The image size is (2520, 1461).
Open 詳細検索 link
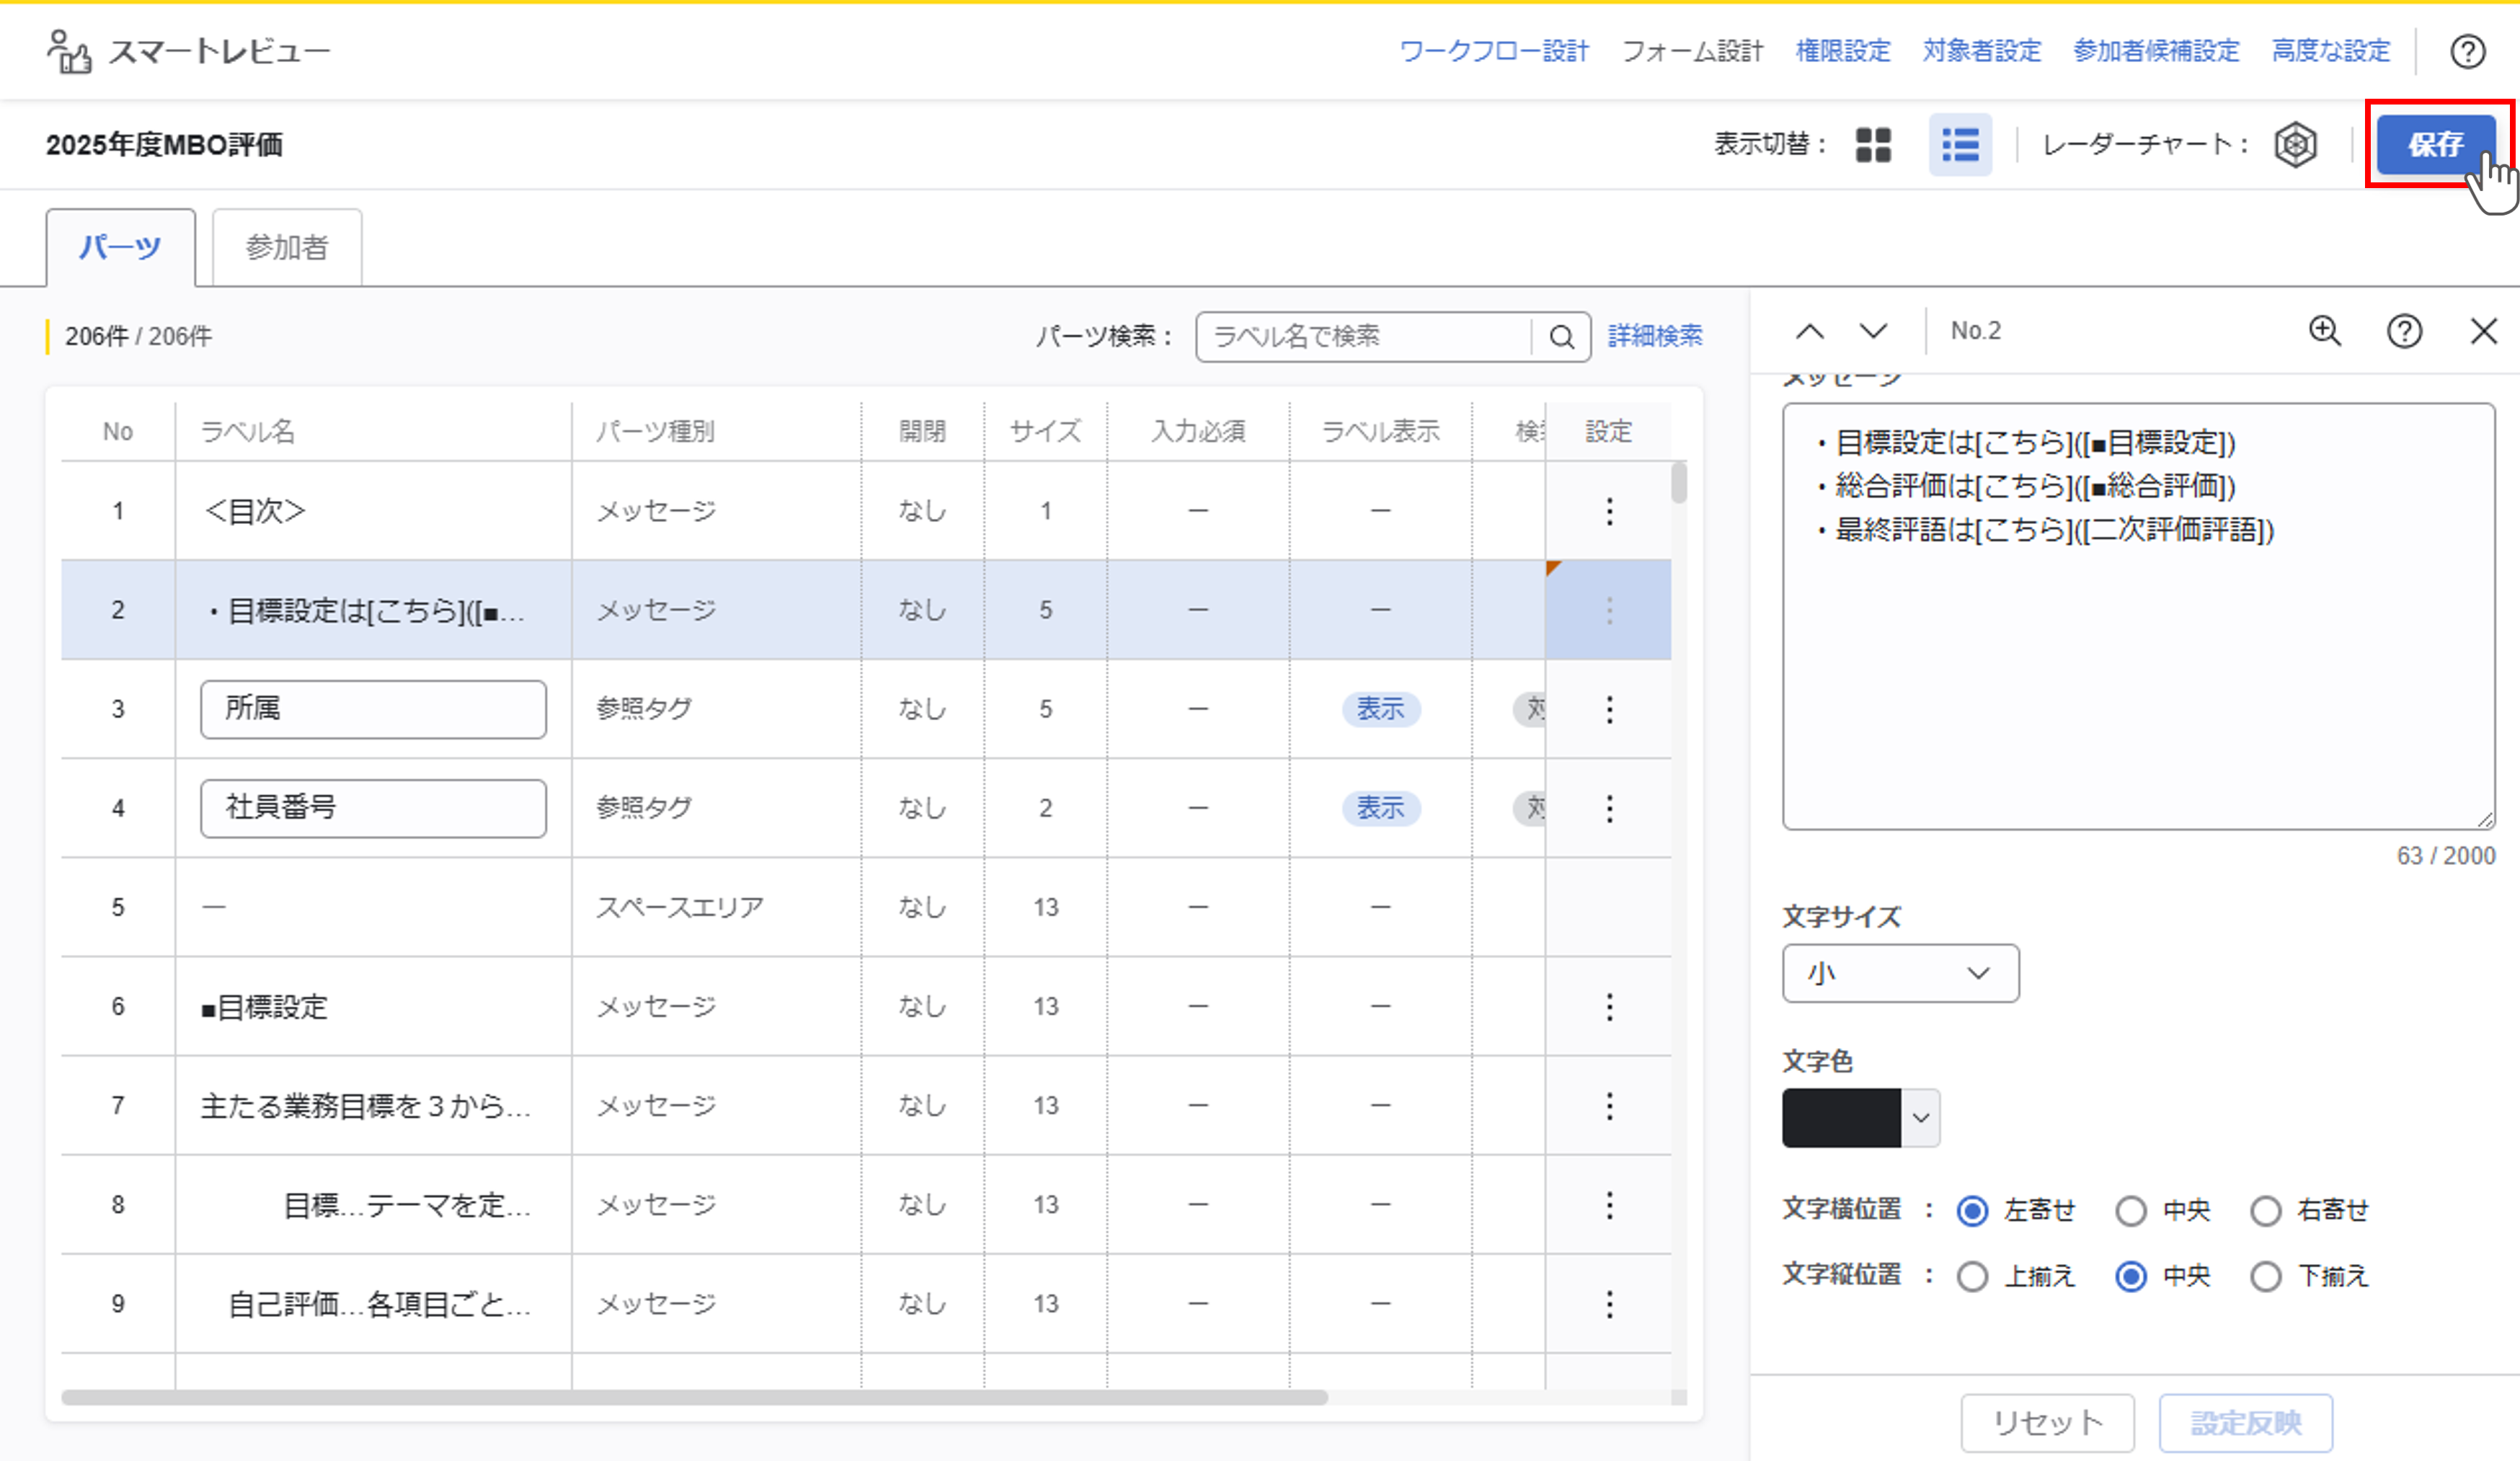coord(1655,336)
